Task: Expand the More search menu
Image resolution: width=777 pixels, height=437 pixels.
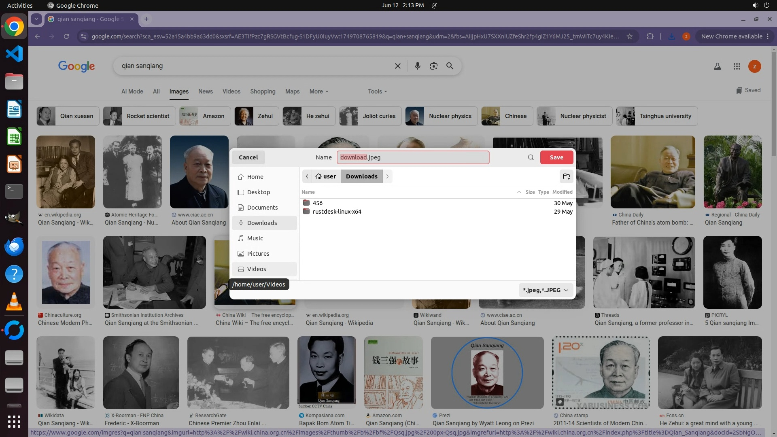Action: pyautogui.click(x=318, y=91)
